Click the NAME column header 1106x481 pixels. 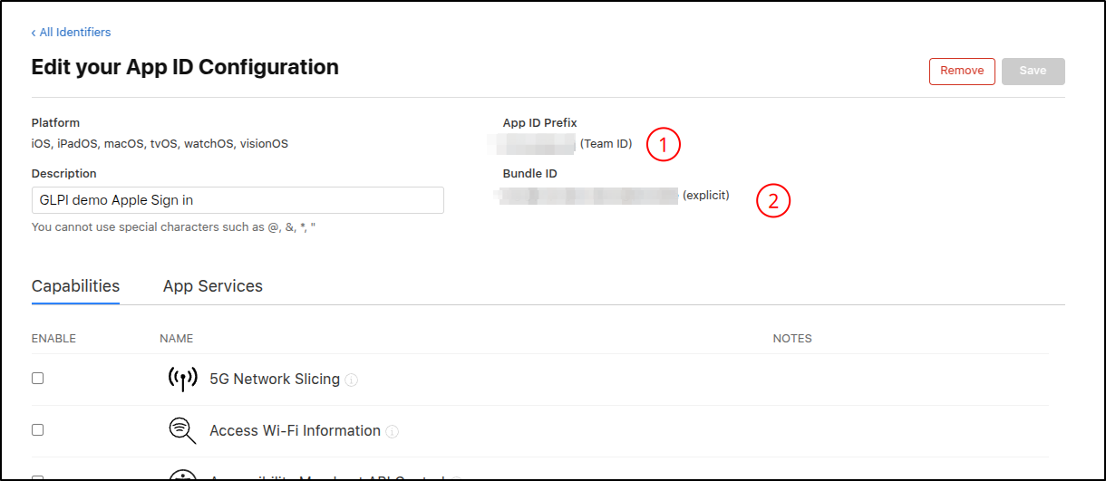coord(176,339)
